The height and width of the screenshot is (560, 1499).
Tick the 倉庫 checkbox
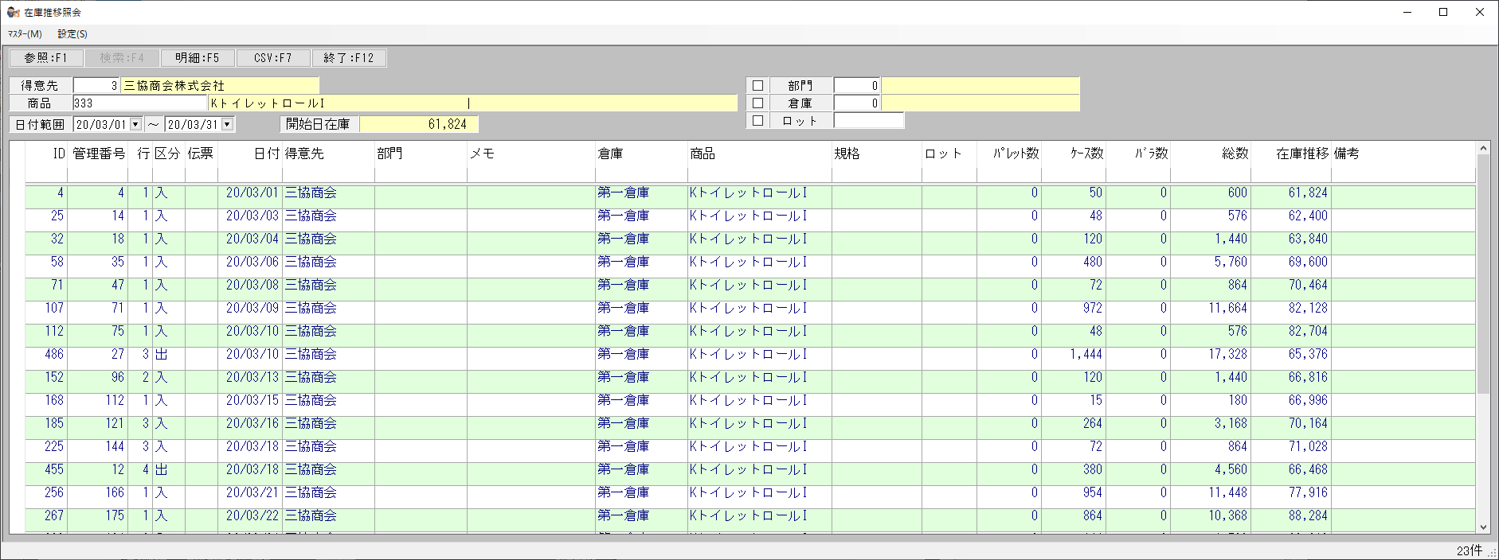point(757,103)
